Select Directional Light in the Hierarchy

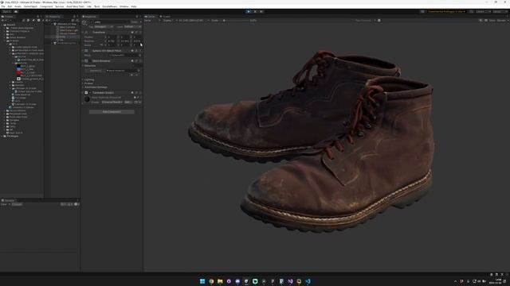(x=69, y=30)
